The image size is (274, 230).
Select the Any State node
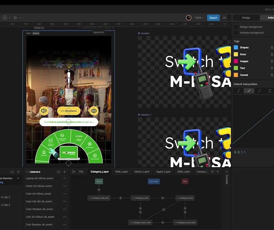153,181
